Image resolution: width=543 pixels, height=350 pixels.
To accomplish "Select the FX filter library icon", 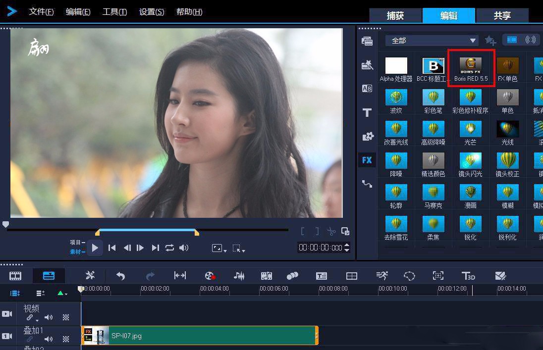I will [367, 160].
